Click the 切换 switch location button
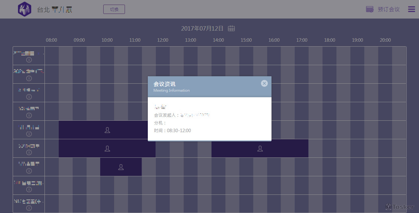 pos(114,9)
